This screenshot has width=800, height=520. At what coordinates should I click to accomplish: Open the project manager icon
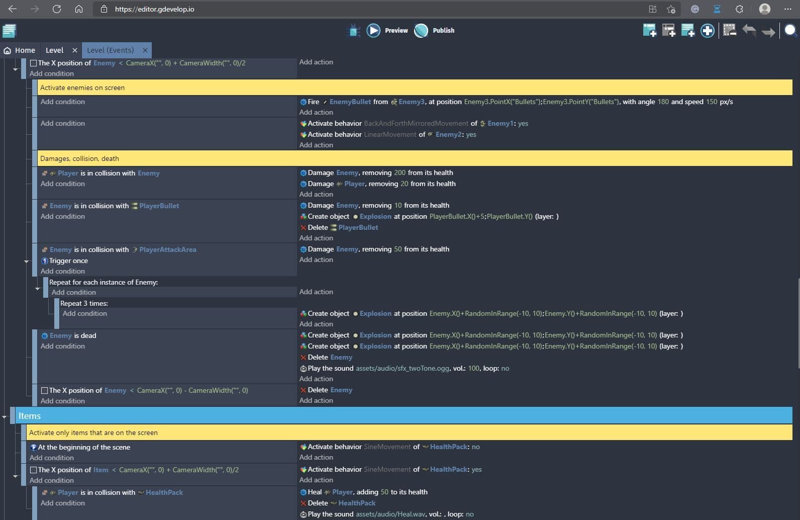9,31
